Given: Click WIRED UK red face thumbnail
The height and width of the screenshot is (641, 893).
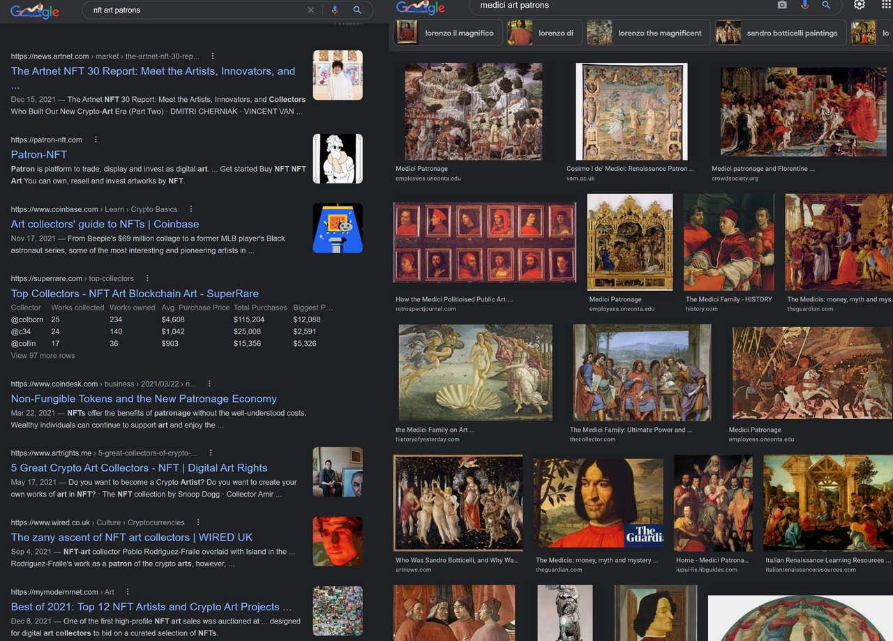Looking at the screenshot, I should (x=338, y=542).
